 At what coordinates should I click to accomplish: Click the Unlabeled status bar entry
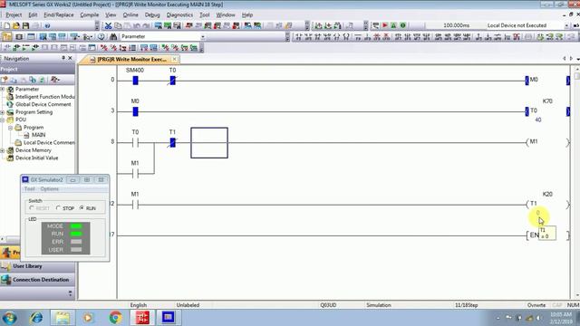188,305
